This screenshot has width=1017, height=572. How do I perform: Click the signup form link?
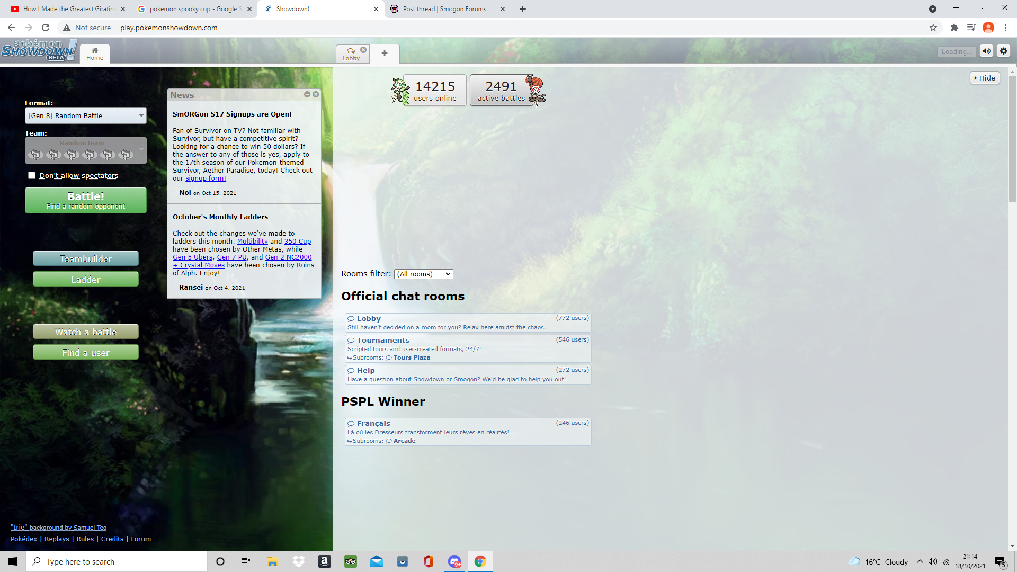(204, 178)
